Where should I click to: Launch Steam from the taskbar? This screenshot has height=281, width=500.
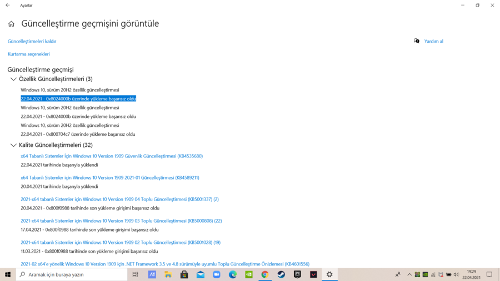pos(281,274)
